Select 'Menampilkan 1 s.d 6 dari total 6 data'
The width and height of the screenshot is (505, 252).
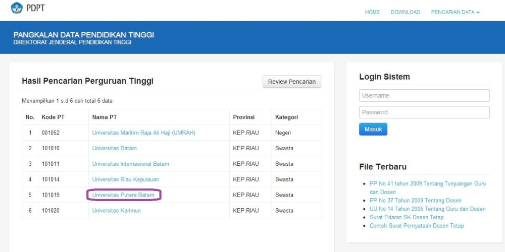[67, 101]
